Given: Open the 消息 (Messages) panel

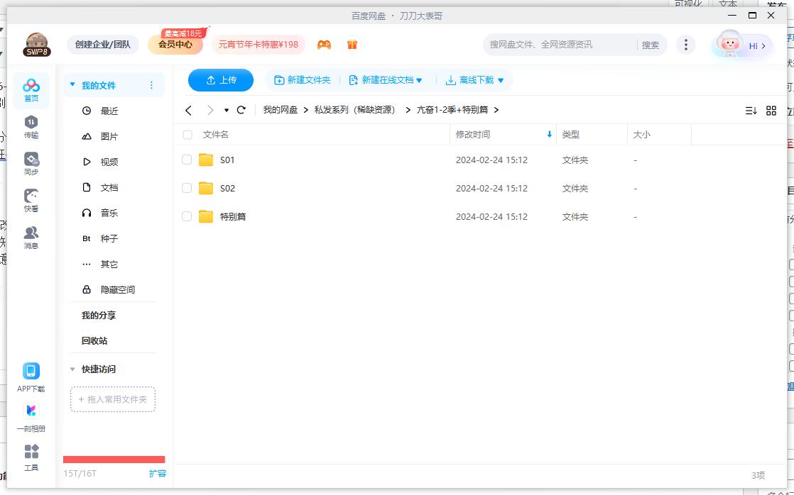Looking at the screenshot, I should tap(31, 235).
